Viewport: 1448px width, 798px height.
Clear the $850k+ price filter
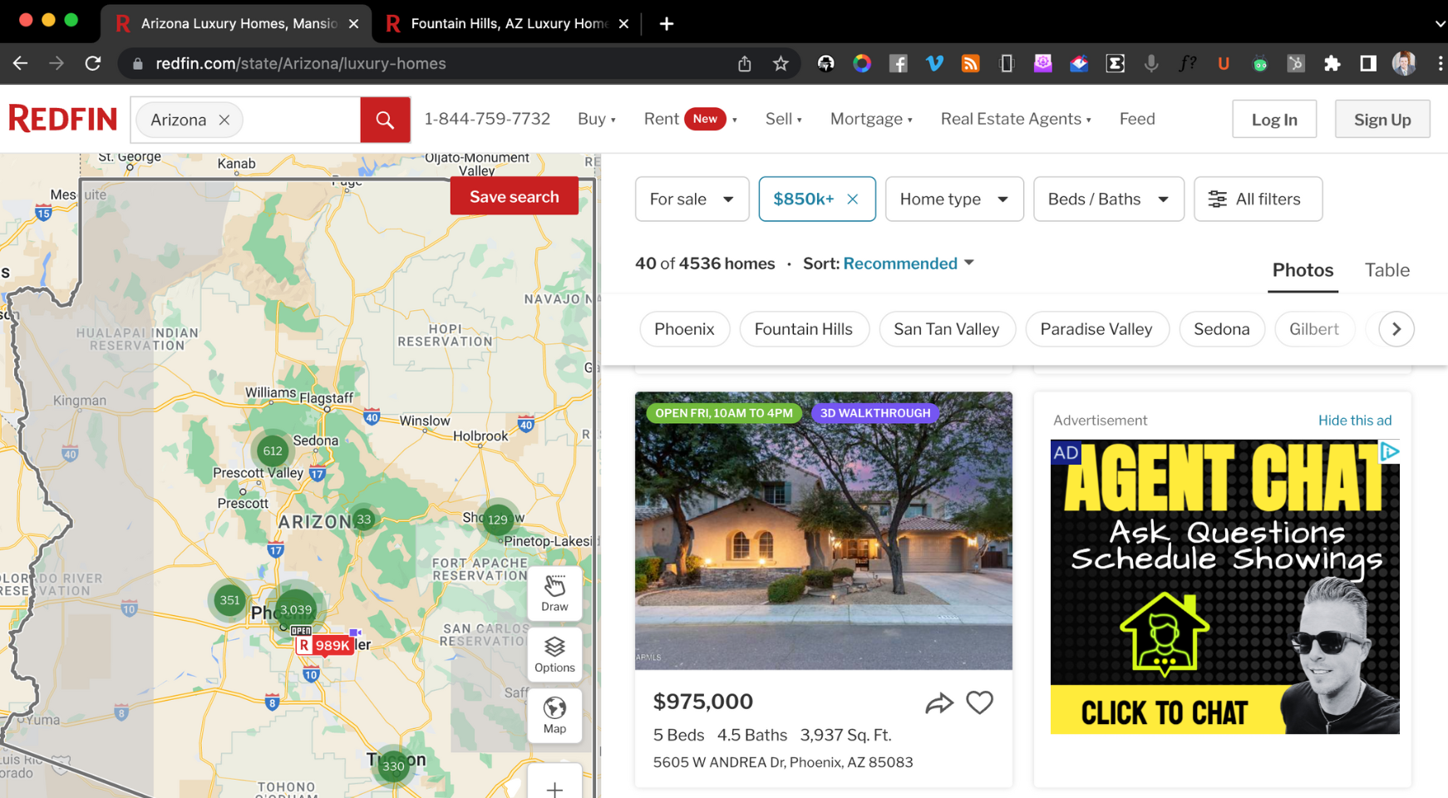click(x=852, y=199)
